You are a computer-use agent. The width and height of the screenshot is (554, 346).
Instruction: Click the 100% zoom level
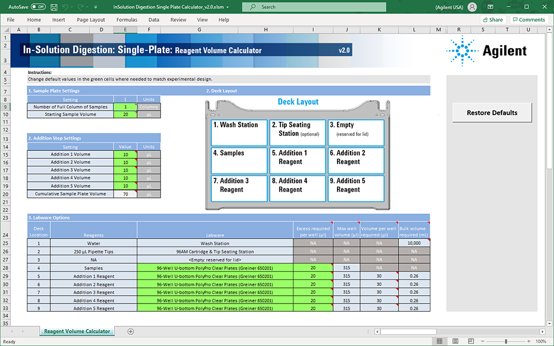pos(541,342)
